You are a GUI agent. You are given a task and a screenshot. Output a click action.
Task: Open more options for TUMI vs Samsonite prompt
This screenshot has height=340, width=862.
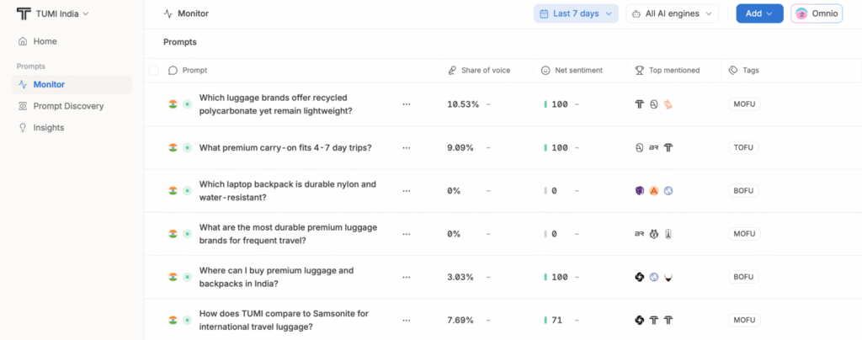click(x=407, y=321)
